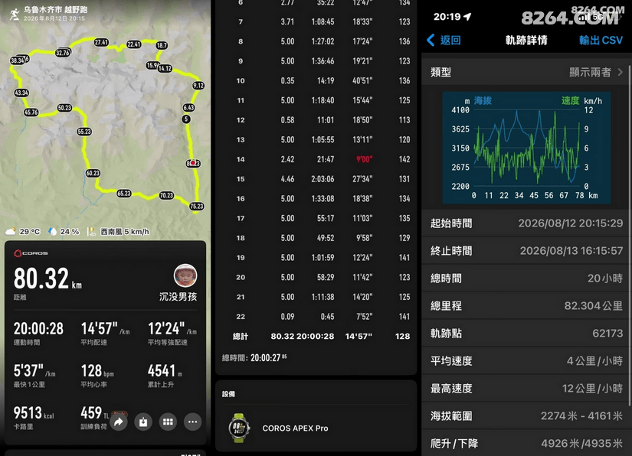This screenshot has height=456, width=632.
Task: Open the grid layout button
Action: [x=168, y=422]
